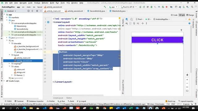Toggle the Resource Manager tool window
The height and width of the screenshot is (111, 198).
(x=2, y=31)
